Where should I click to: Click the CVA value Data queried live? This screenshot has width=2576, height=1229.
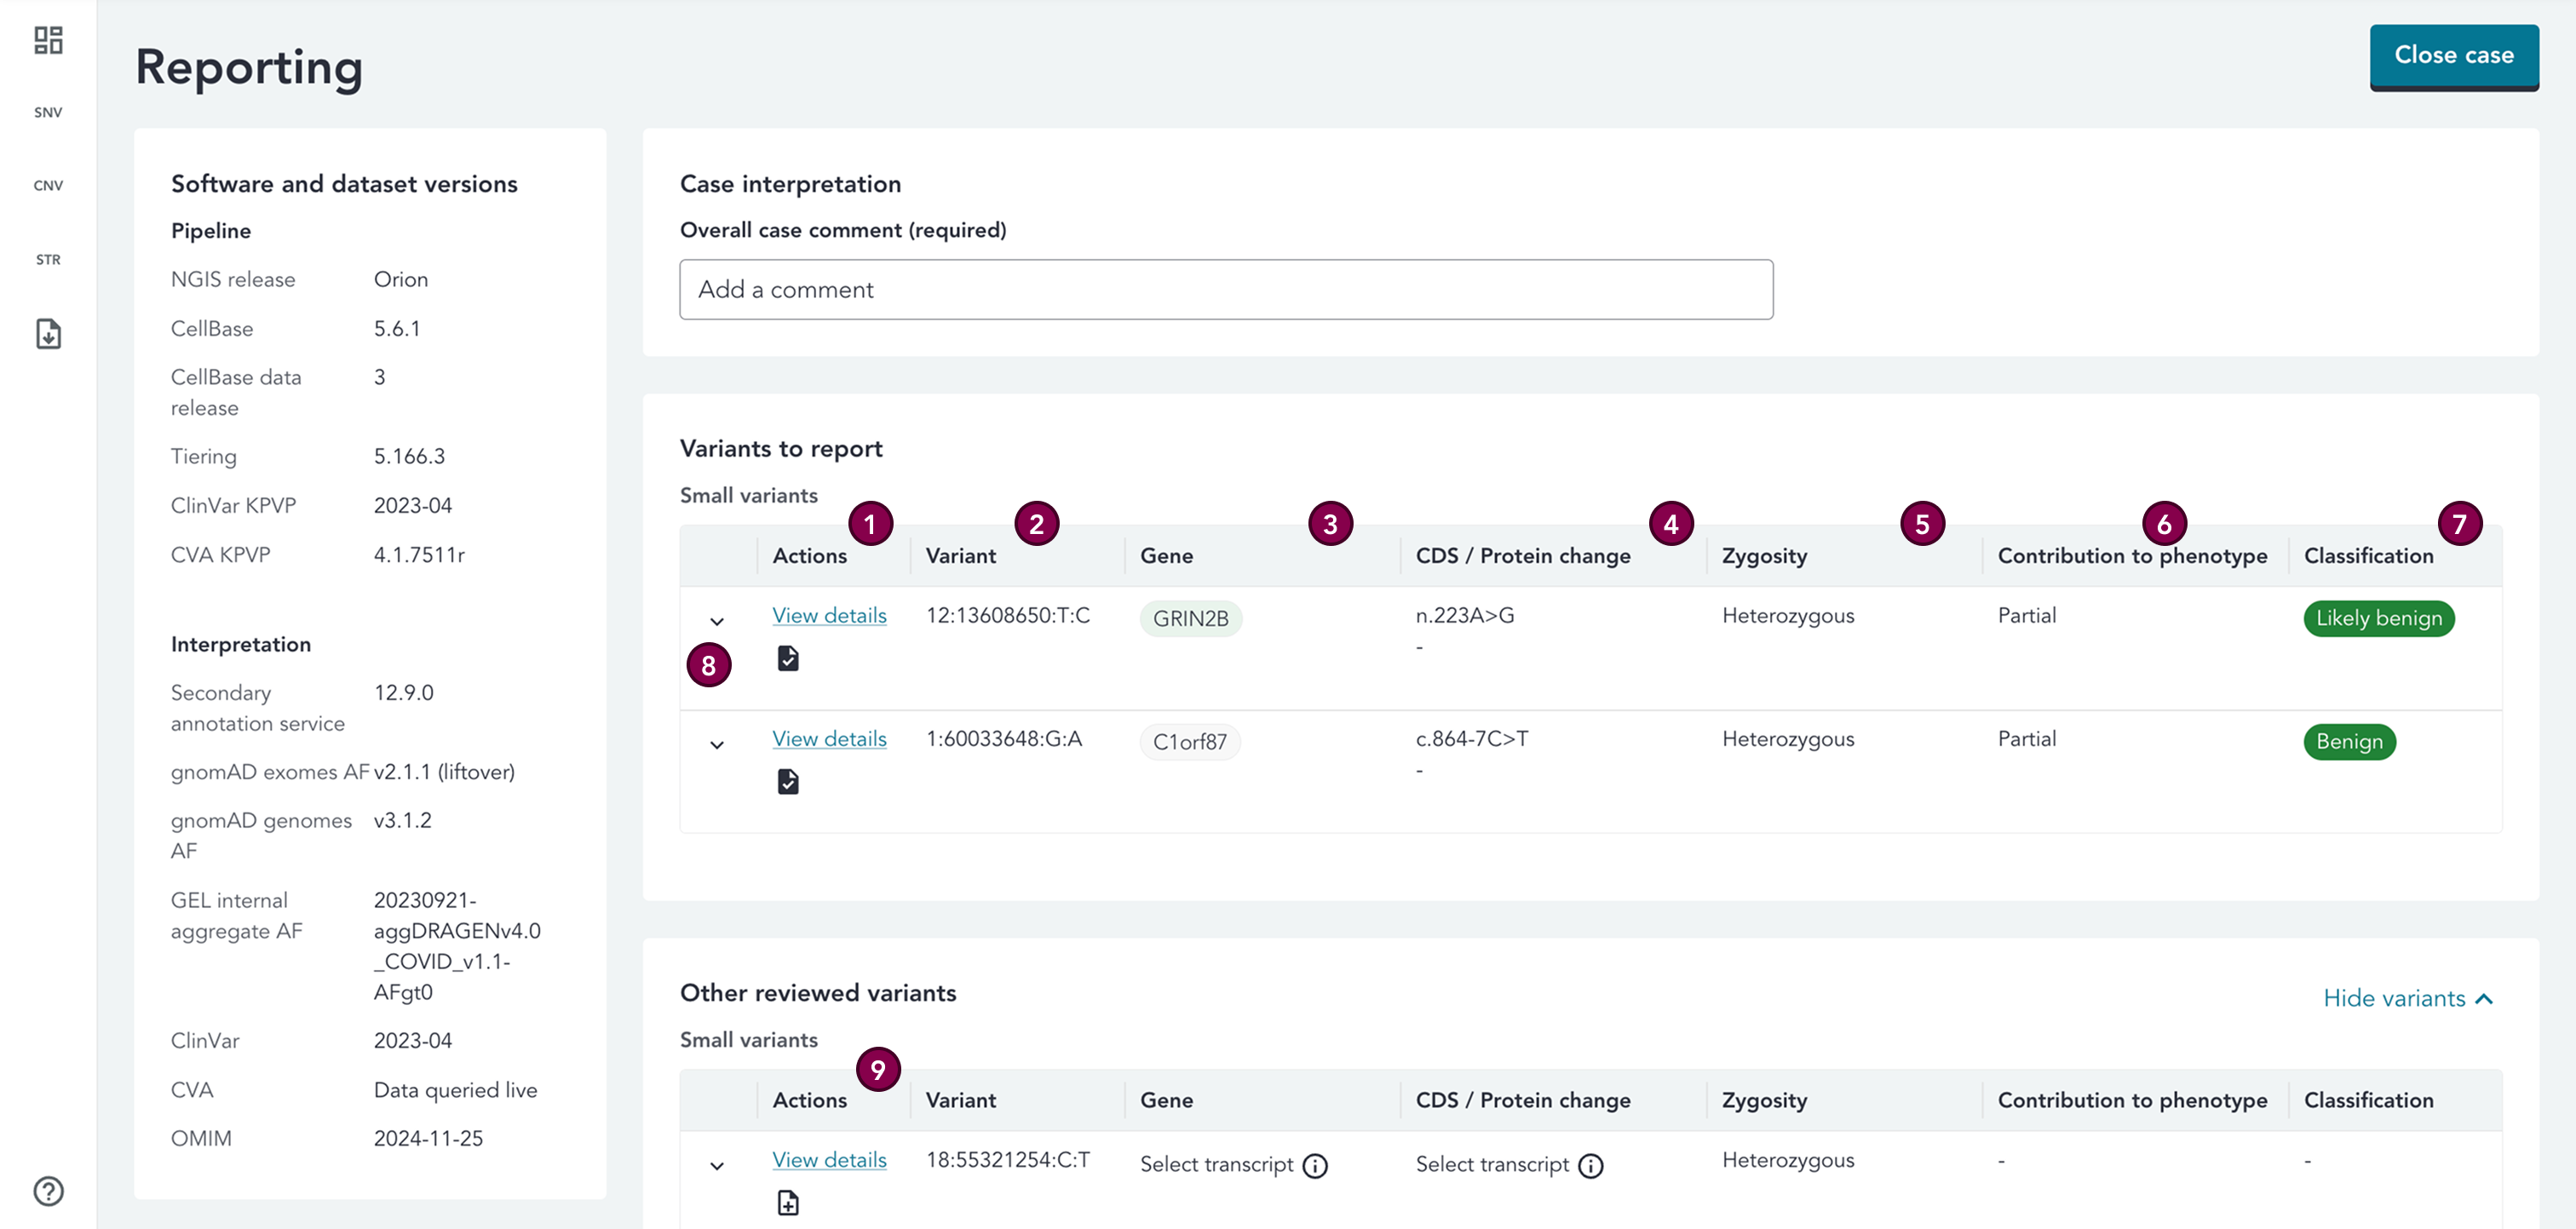pyautogui.click(x=455, y=1090)
